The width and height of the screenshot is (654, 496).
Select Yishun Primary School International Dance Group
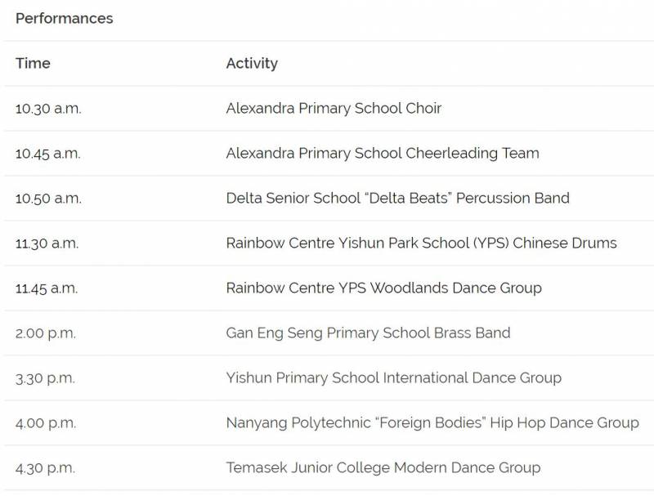coord(393,378)
